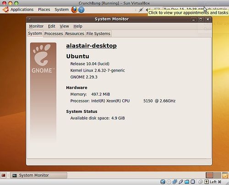This screenshot has height=185, width=229.
Task: Open the blue Help launcher icon
Action: tap(82, 10)
